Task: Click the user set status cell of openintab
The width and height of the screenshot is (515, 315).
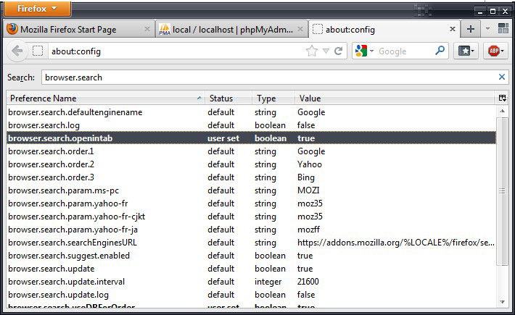Action: tap(223, 138)
